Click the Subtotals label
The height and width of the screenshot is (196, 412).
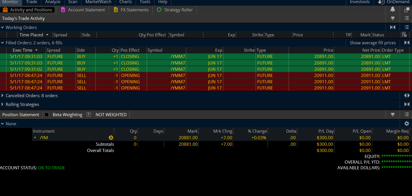[105, 144]
